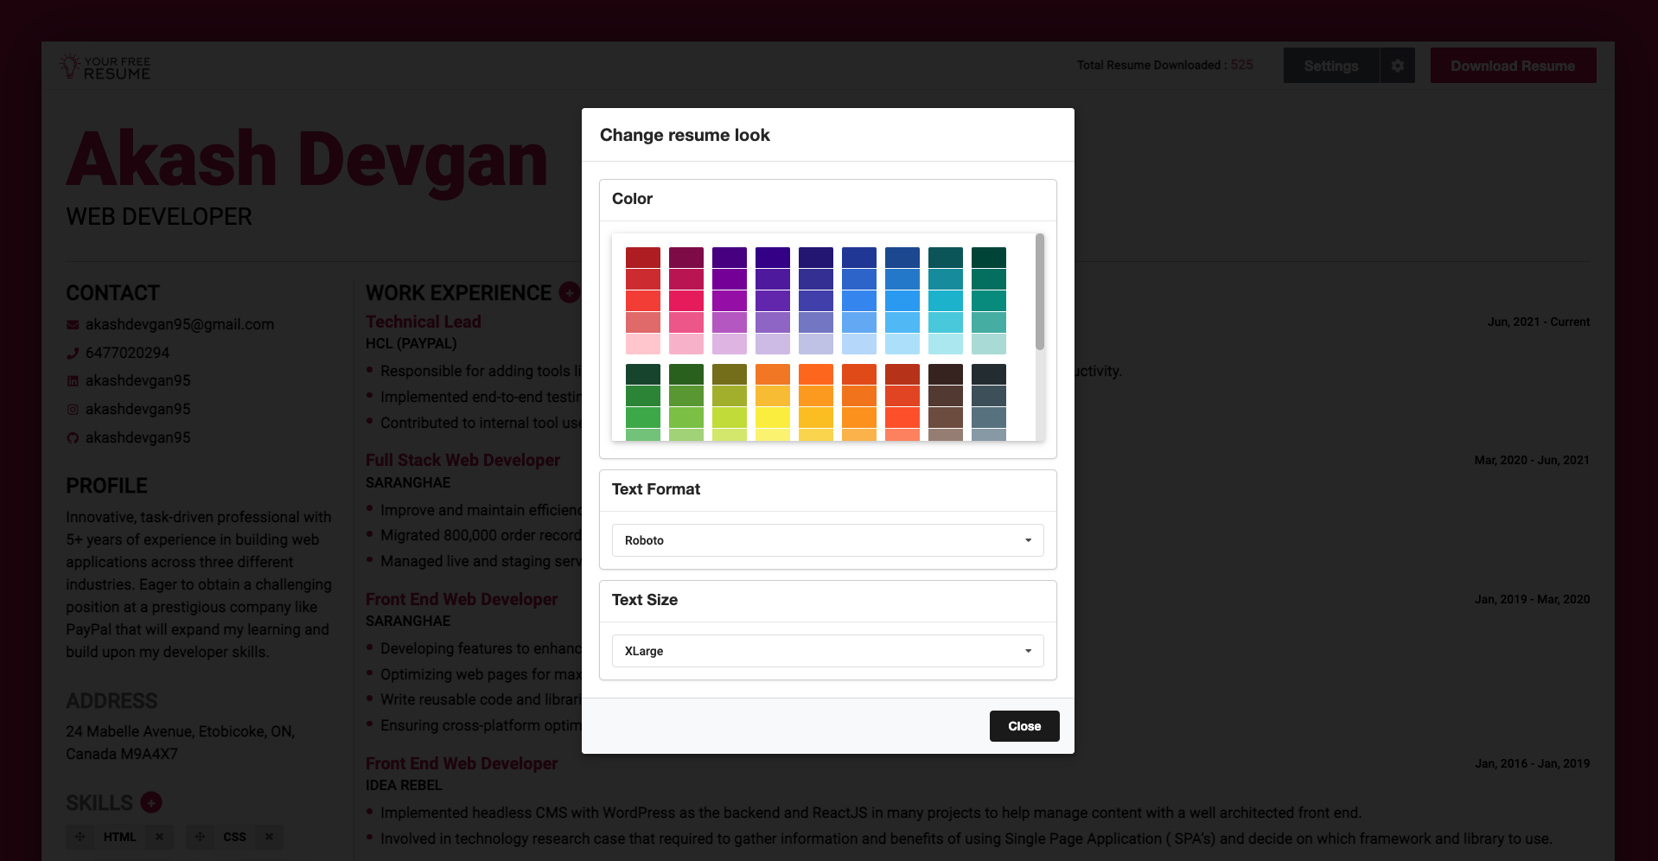The height and width of the screenshot is (861, 1658).
Task: Add entry with Work Experience plus icon
Action: point(570,293)
